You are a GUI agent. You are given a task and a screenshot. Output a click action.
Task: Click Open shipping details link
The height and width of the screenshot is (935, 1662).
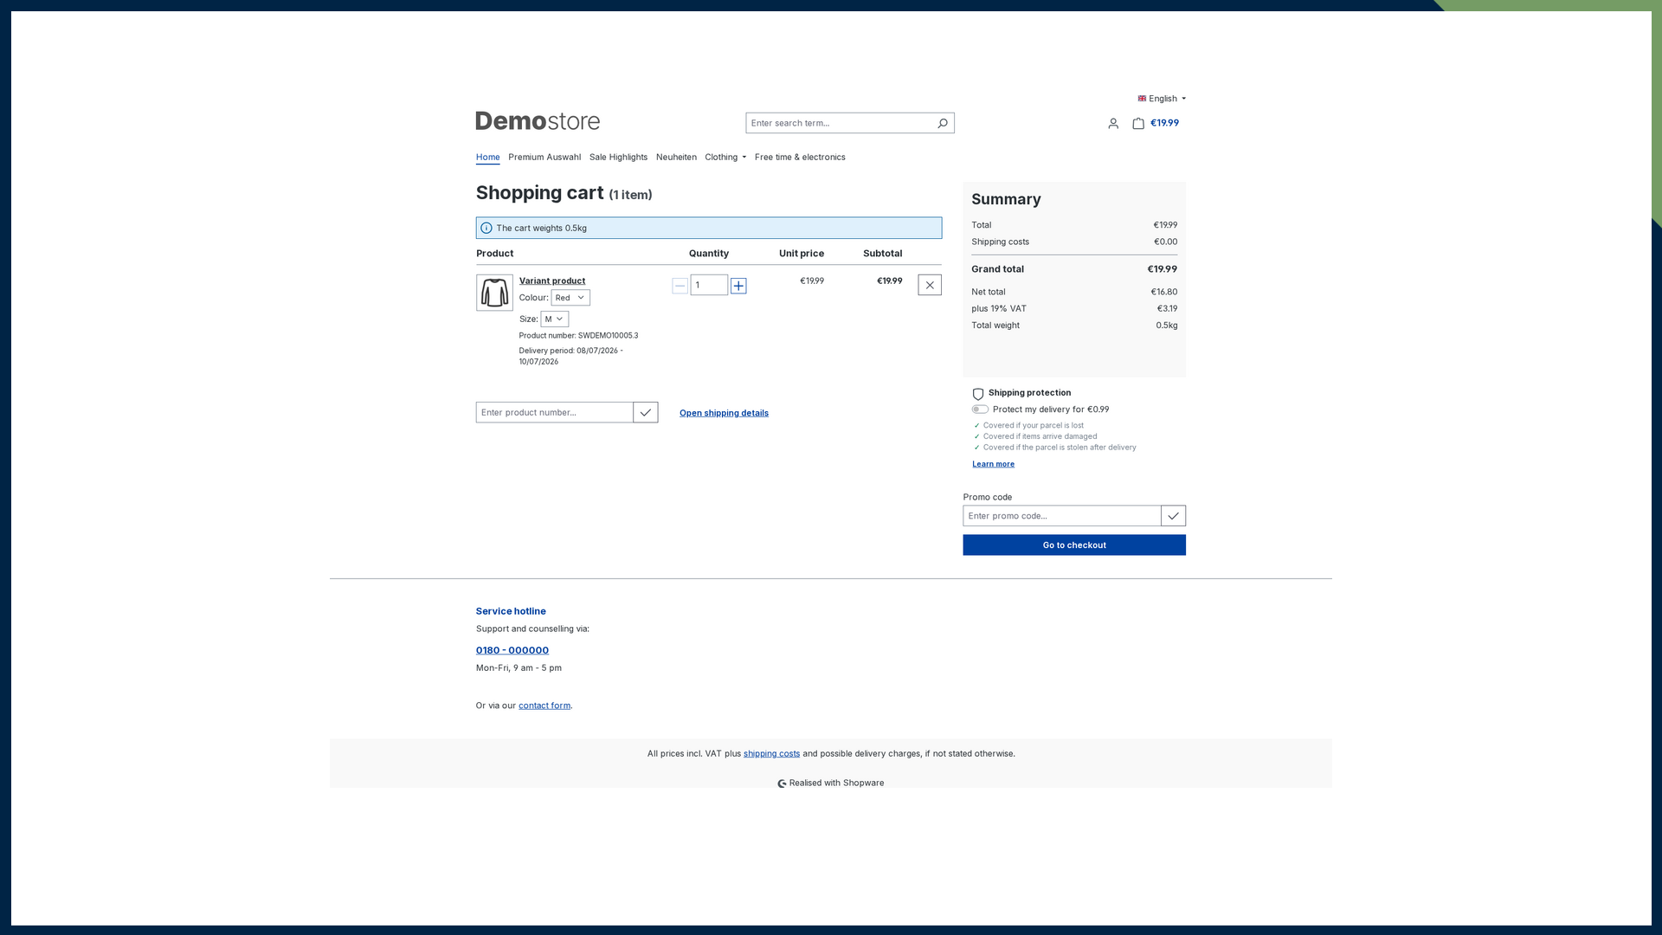(x=724, y=414)
